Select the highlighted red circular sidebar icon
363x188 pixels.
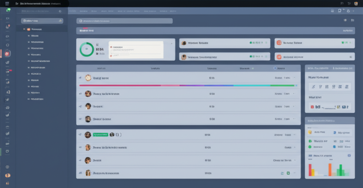(x=7, y=54)
